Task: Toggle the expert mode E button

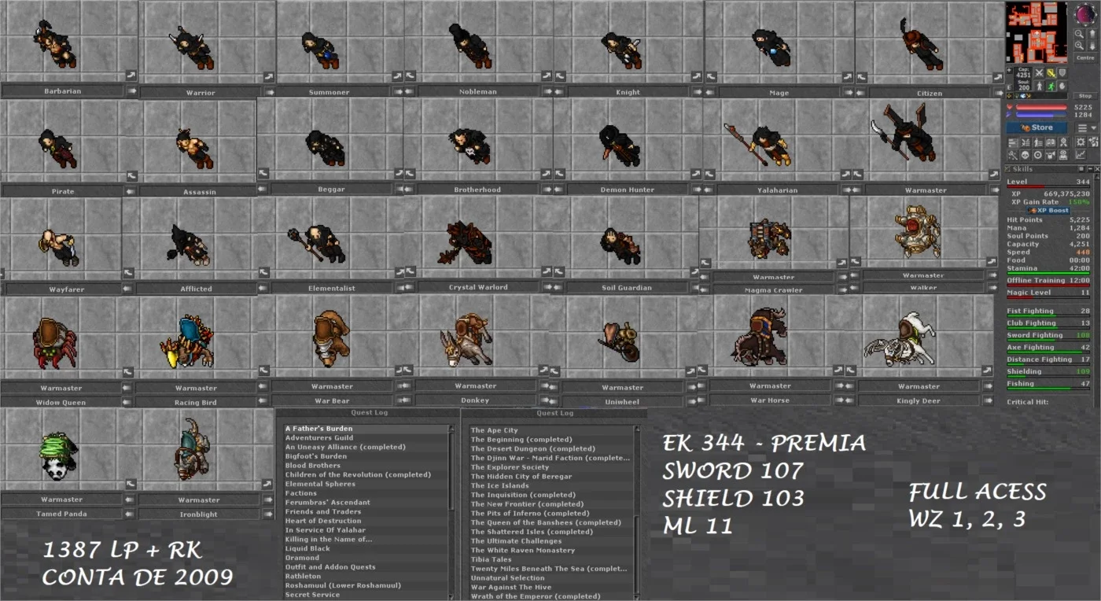Action: 1009,87
